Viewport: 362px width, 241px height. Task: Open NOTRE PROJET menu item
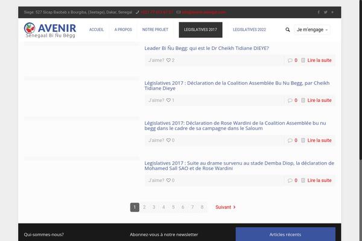click(155, 30)
